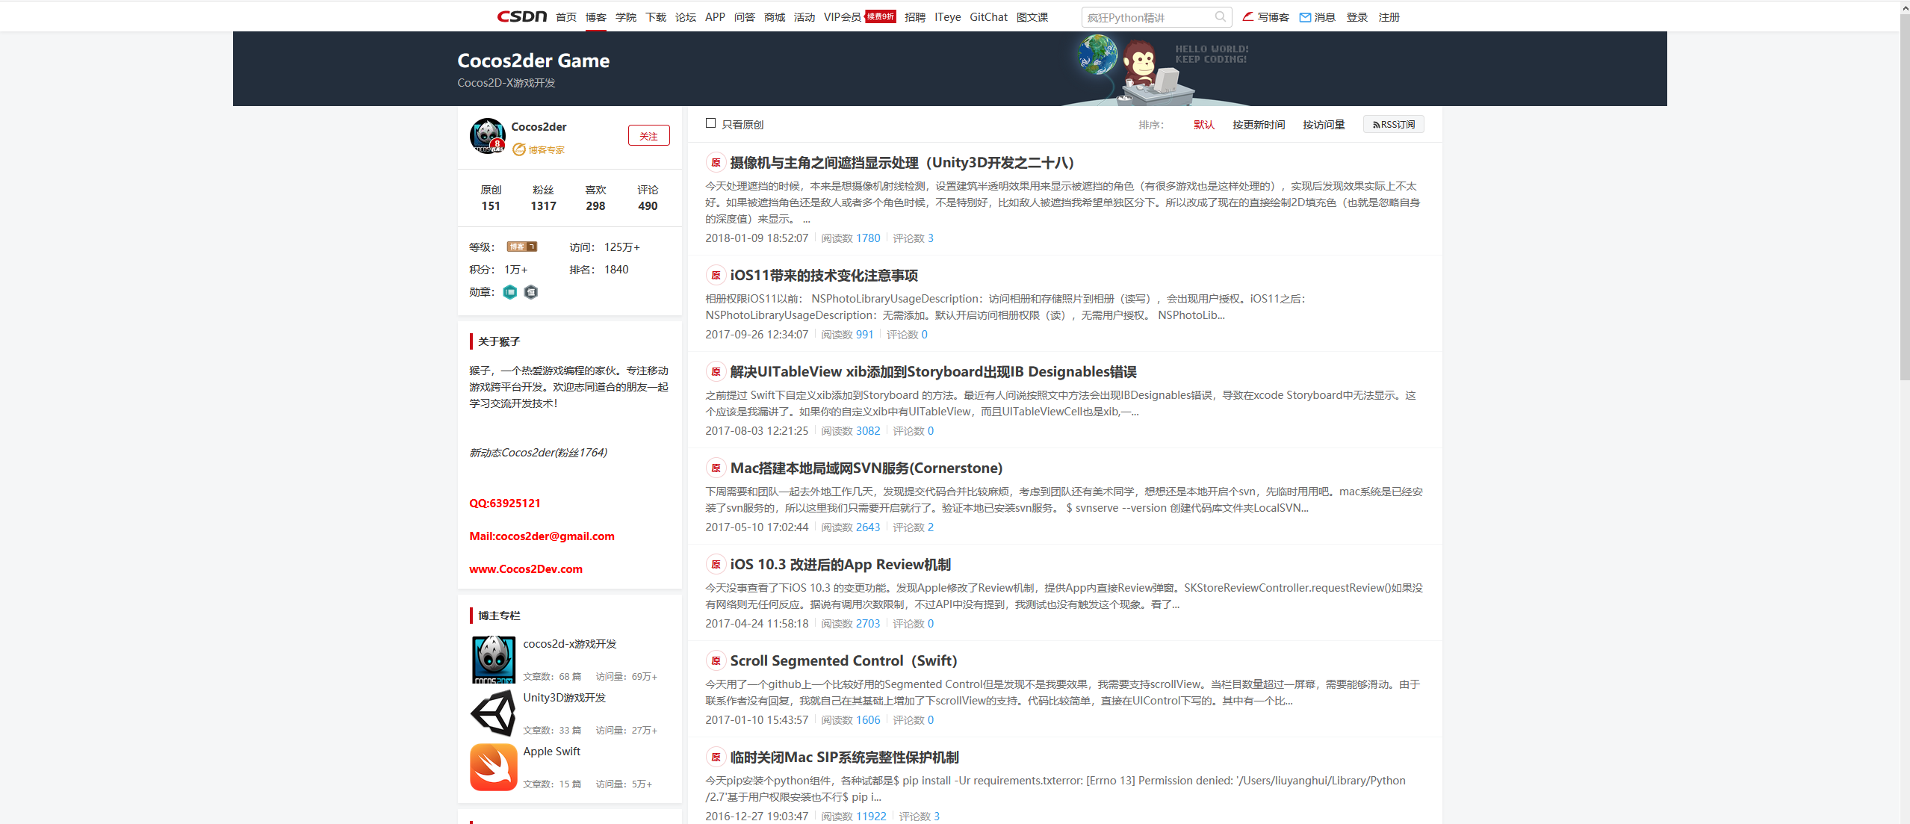Enable the 只看原创 checkbox

pos(710,123)
